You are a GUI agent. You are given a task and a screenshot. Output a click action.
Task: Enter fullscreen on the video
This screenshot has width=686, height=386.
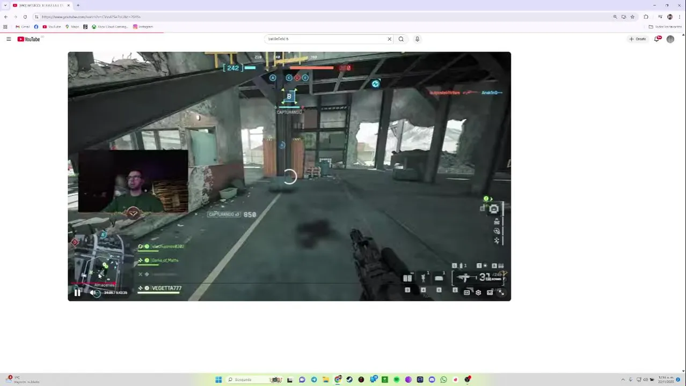[501, 293]
